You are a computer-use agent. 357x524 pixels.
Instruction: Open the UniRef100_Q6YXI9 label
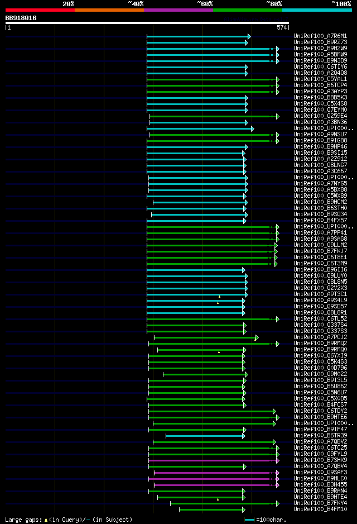(320, 355)
